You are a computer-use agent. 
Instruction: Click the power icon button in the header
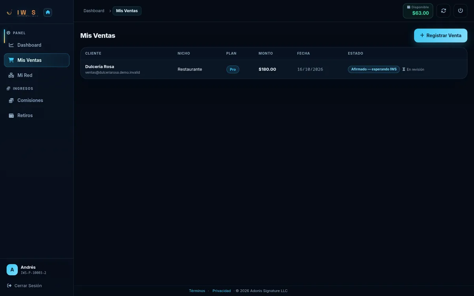461,11
